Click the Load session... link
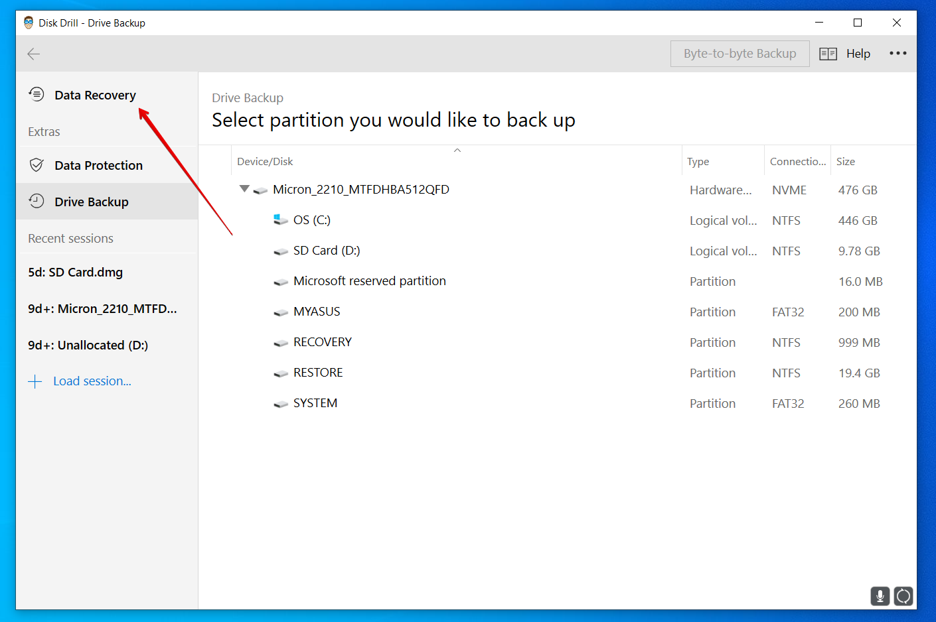 pyautogui.click(x=92, y=381)
